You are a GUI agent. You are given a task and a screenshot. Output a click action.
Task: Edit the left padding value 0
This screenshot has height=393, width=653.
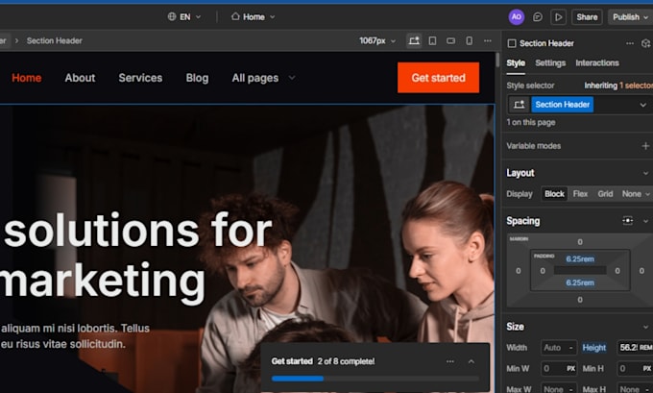[x=543, y=271]
